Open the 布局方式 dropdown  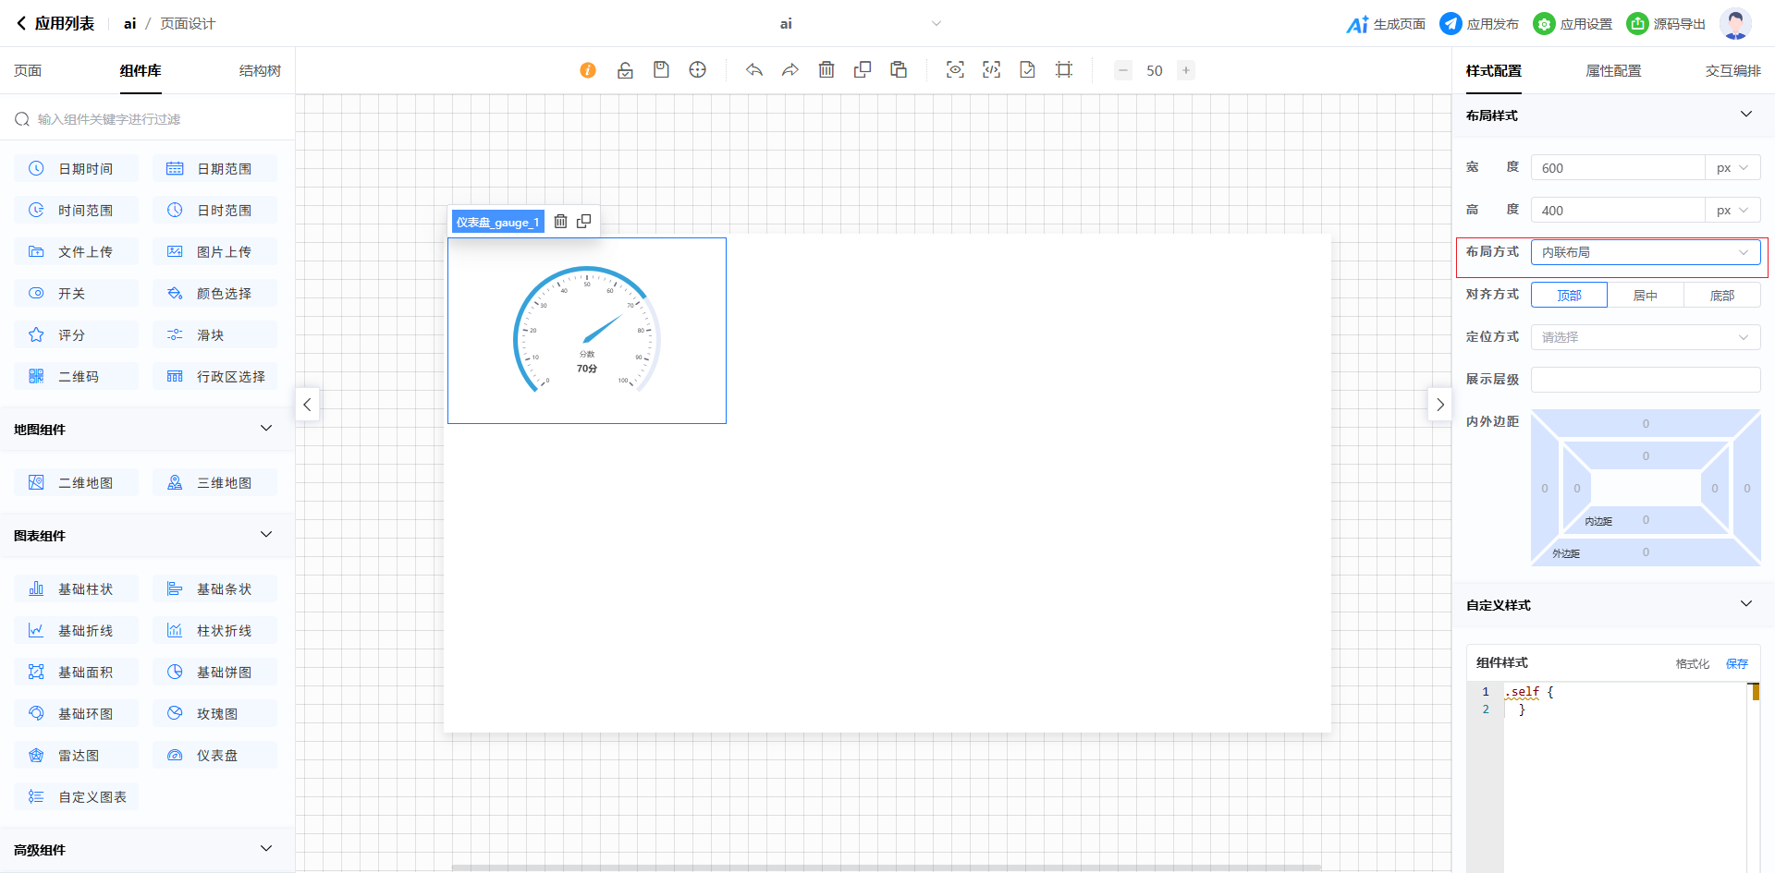(1645, 252)
